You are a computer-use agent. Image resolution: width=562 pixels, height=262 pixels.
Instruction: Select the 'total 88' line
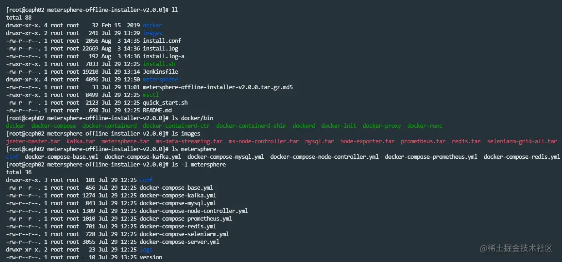click(x=19, y=18)
